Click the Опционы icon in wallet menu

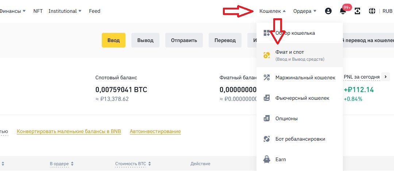point(267,118)
